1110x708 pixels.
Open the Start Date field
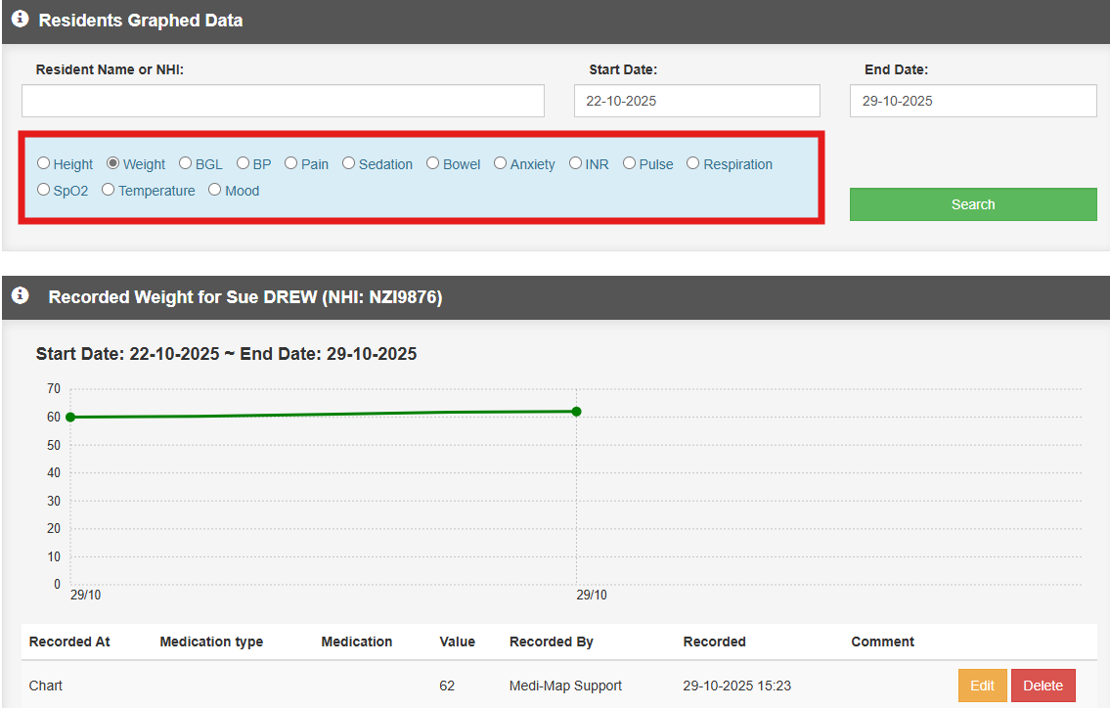click(696, 101)
